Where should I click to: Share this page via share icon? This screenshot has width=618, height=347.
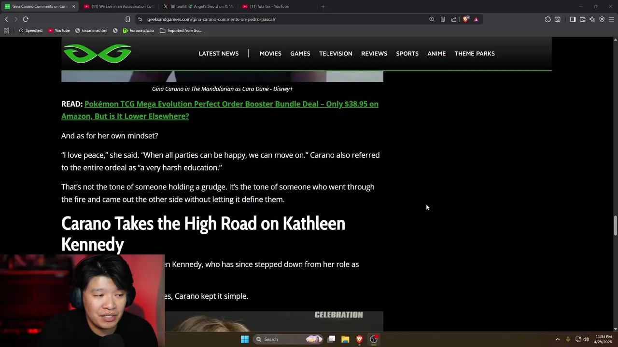click(x=454, y=19)
